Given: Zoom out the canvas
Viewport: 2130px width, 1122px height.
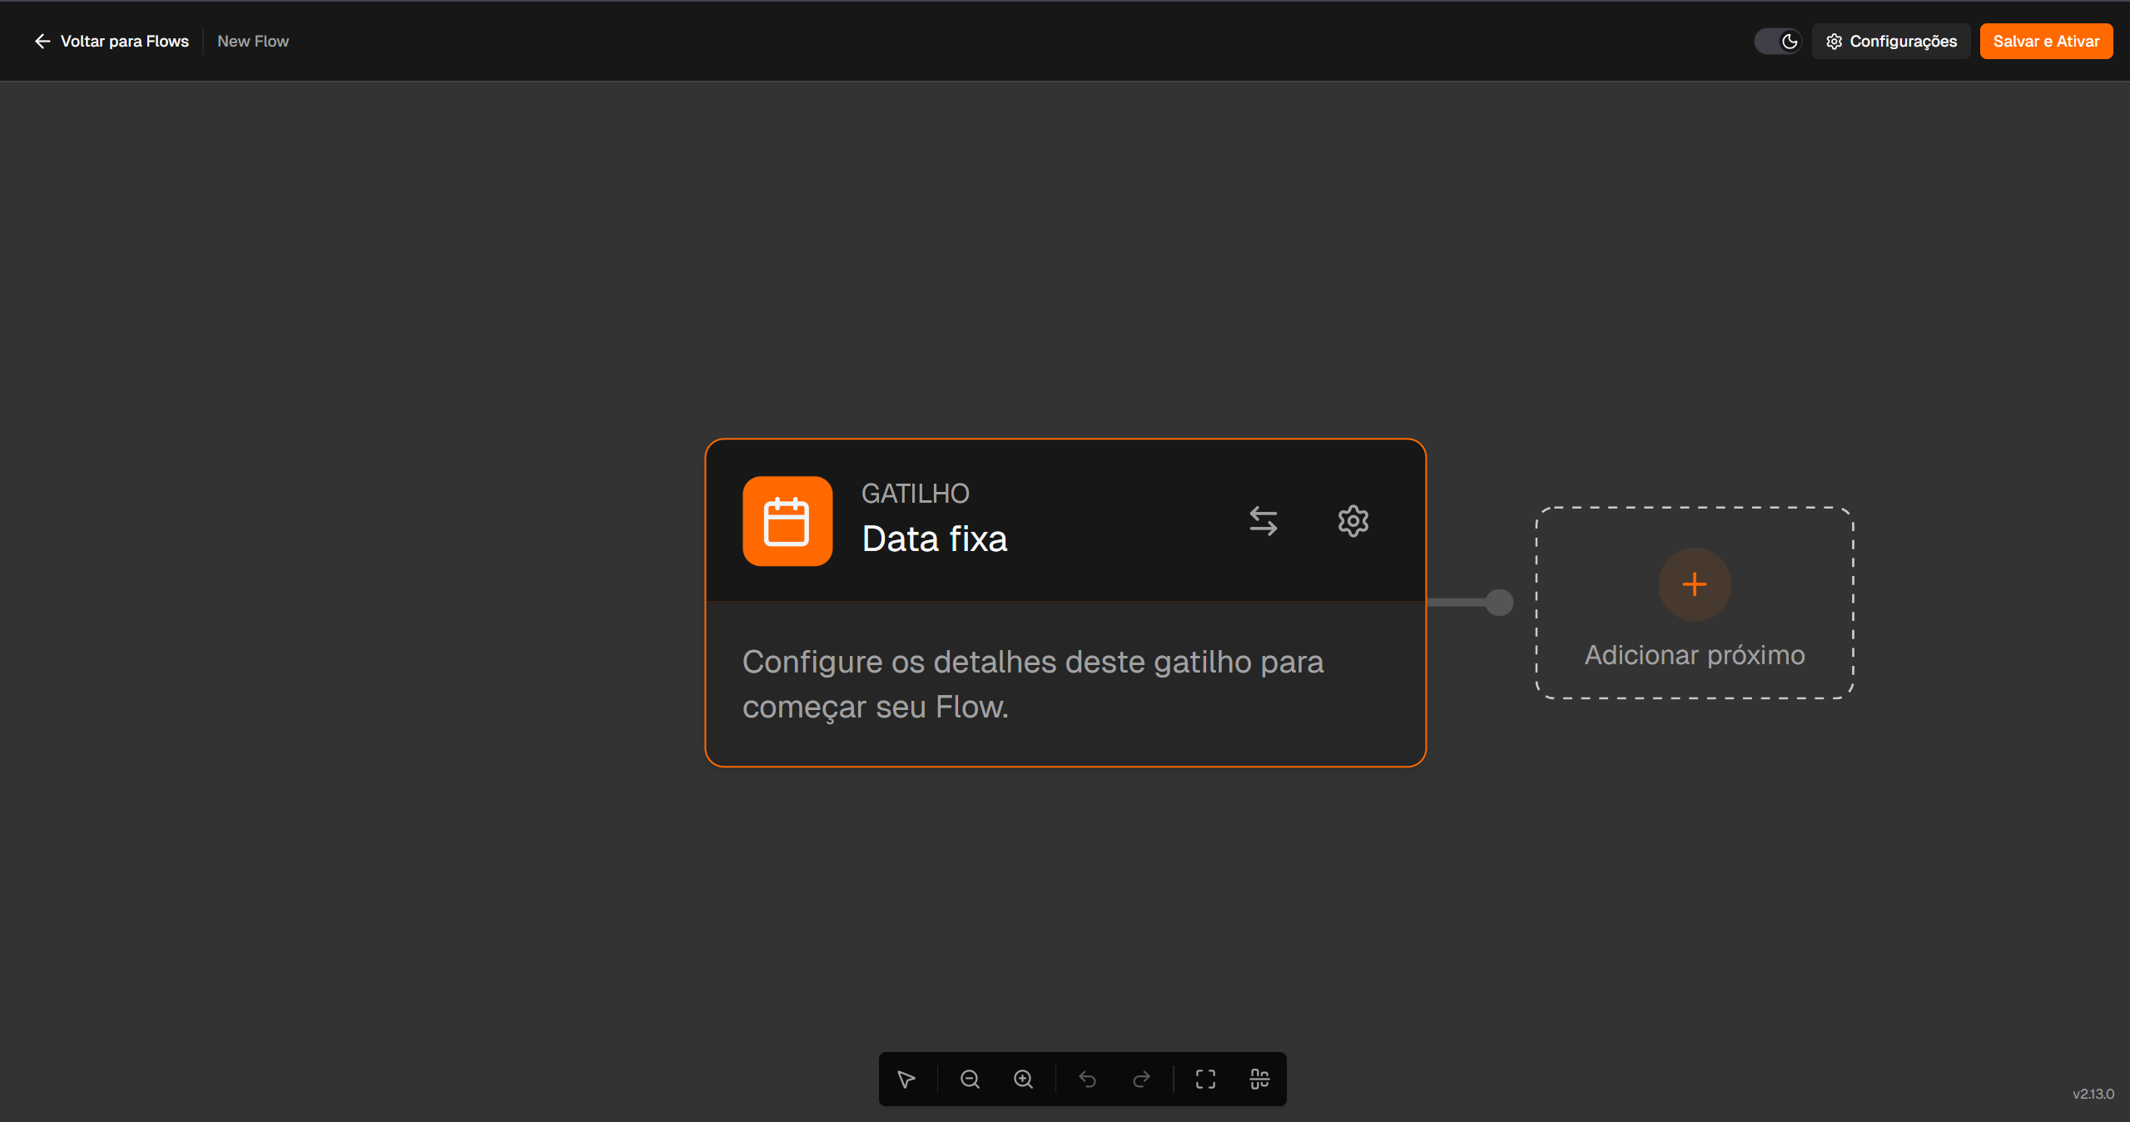Looking at the screenshot, I should click(970, 1079).
